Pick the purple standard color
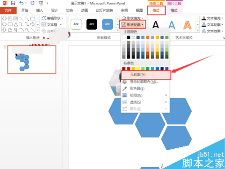 click(167, 69)
